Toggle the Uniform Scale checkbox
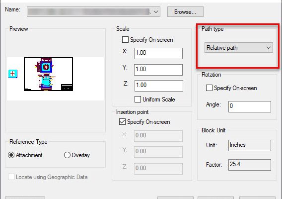The width and height of the screenshot is (282, 199). pos(138,99)
